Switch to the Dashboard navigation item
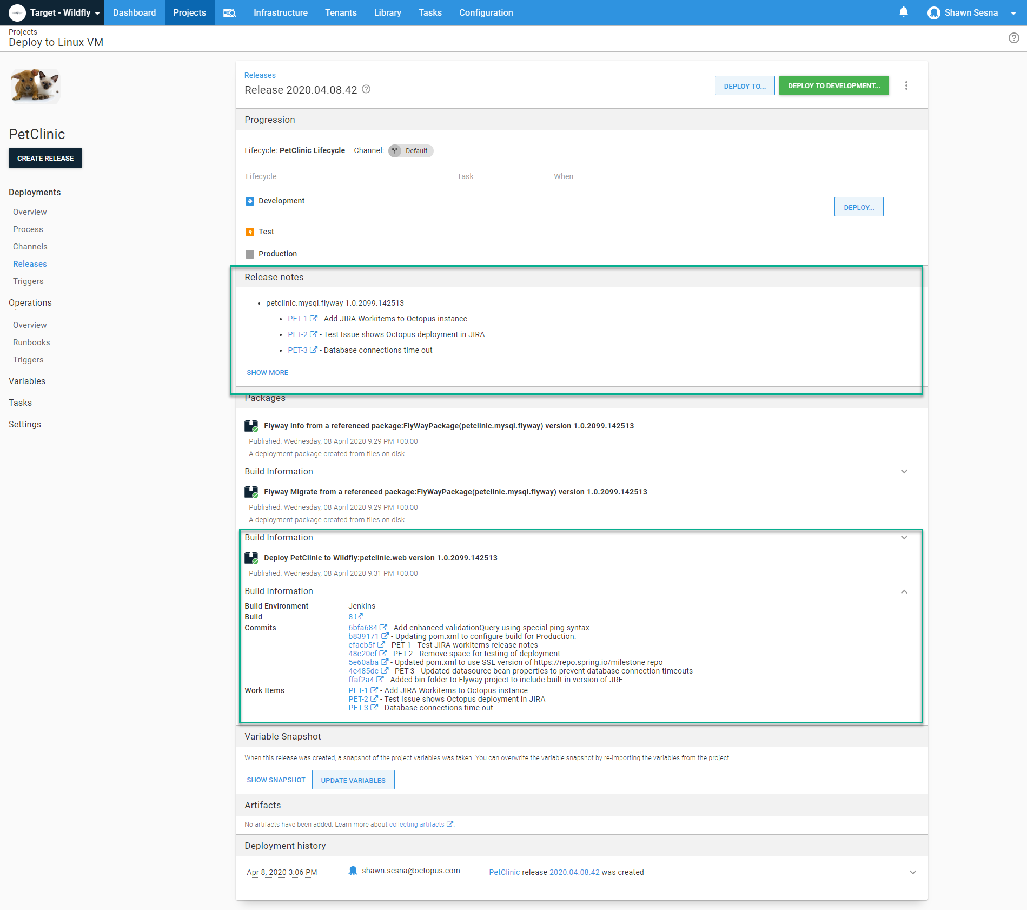 coord(134,12)
